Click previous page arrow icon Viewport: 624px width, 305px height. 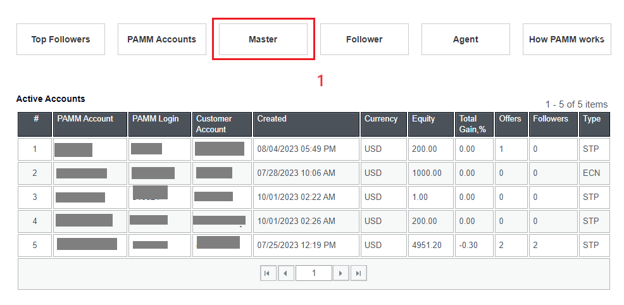[285, 273]
